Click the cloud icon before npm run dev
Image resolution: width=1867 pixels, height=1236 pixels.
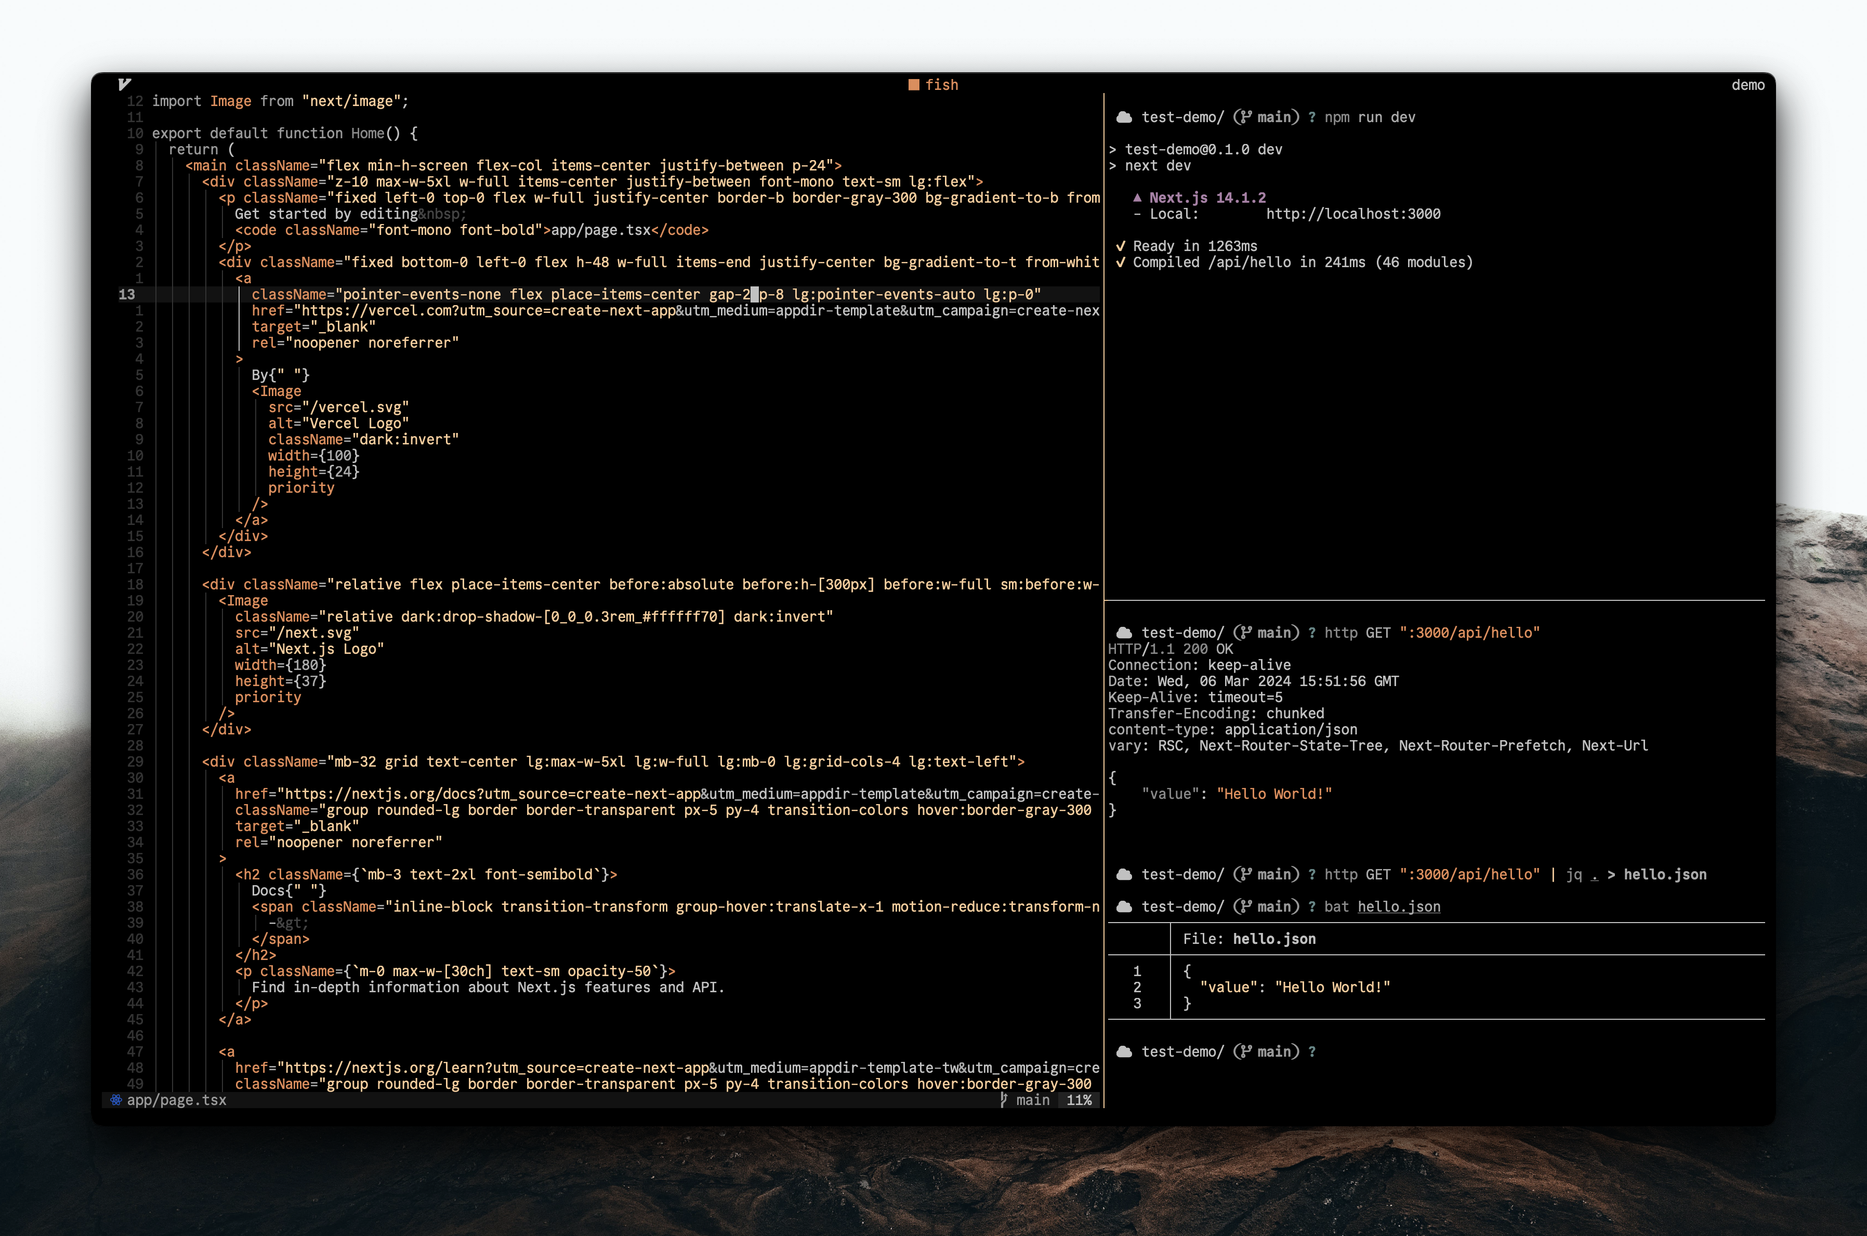pyautogui.click(x=1124, y=117)
